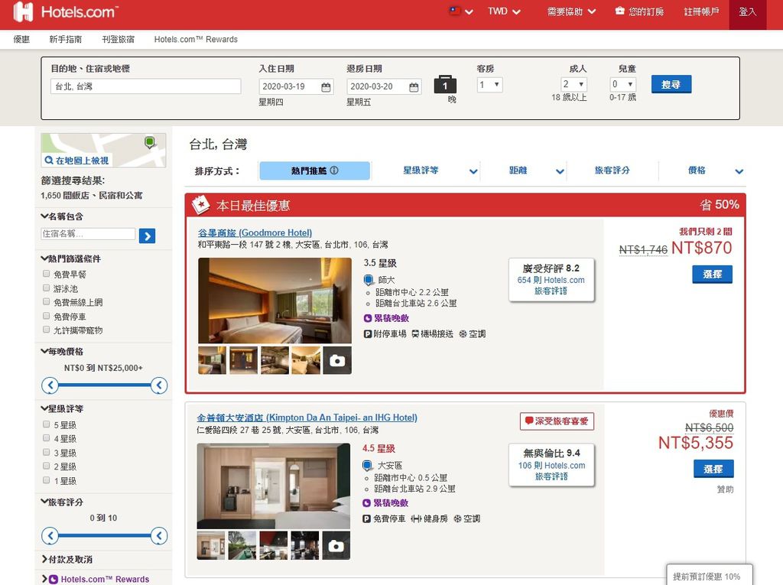Image resolution: width=783 pixels, height=585 pixels.
Task: Open the check-in date calendar icon
Action: [326, 87]
